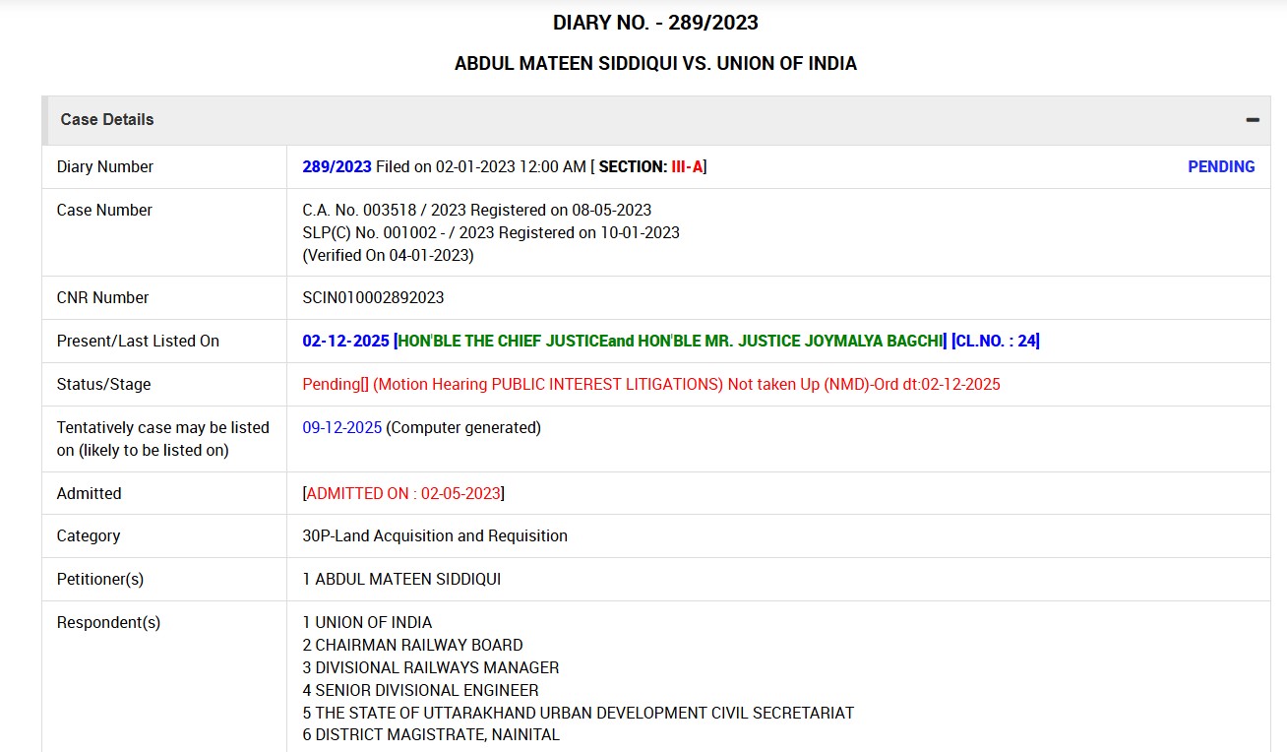Screen dimensions: 1287x752
Task: Click the green judges' bench names
Action: point(669,342)
